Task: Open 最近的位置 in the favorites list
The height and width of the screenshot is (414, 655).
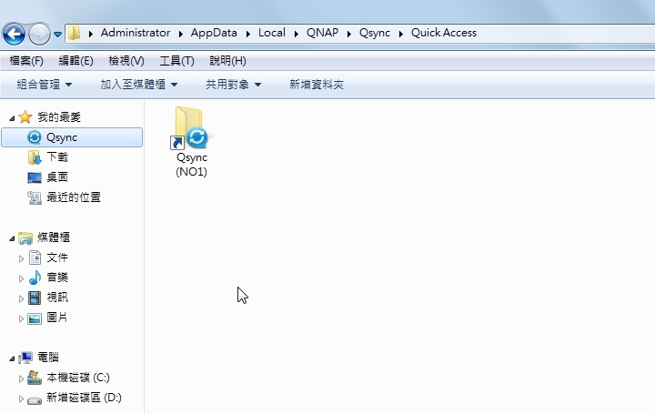Action: tap(74, 197)
